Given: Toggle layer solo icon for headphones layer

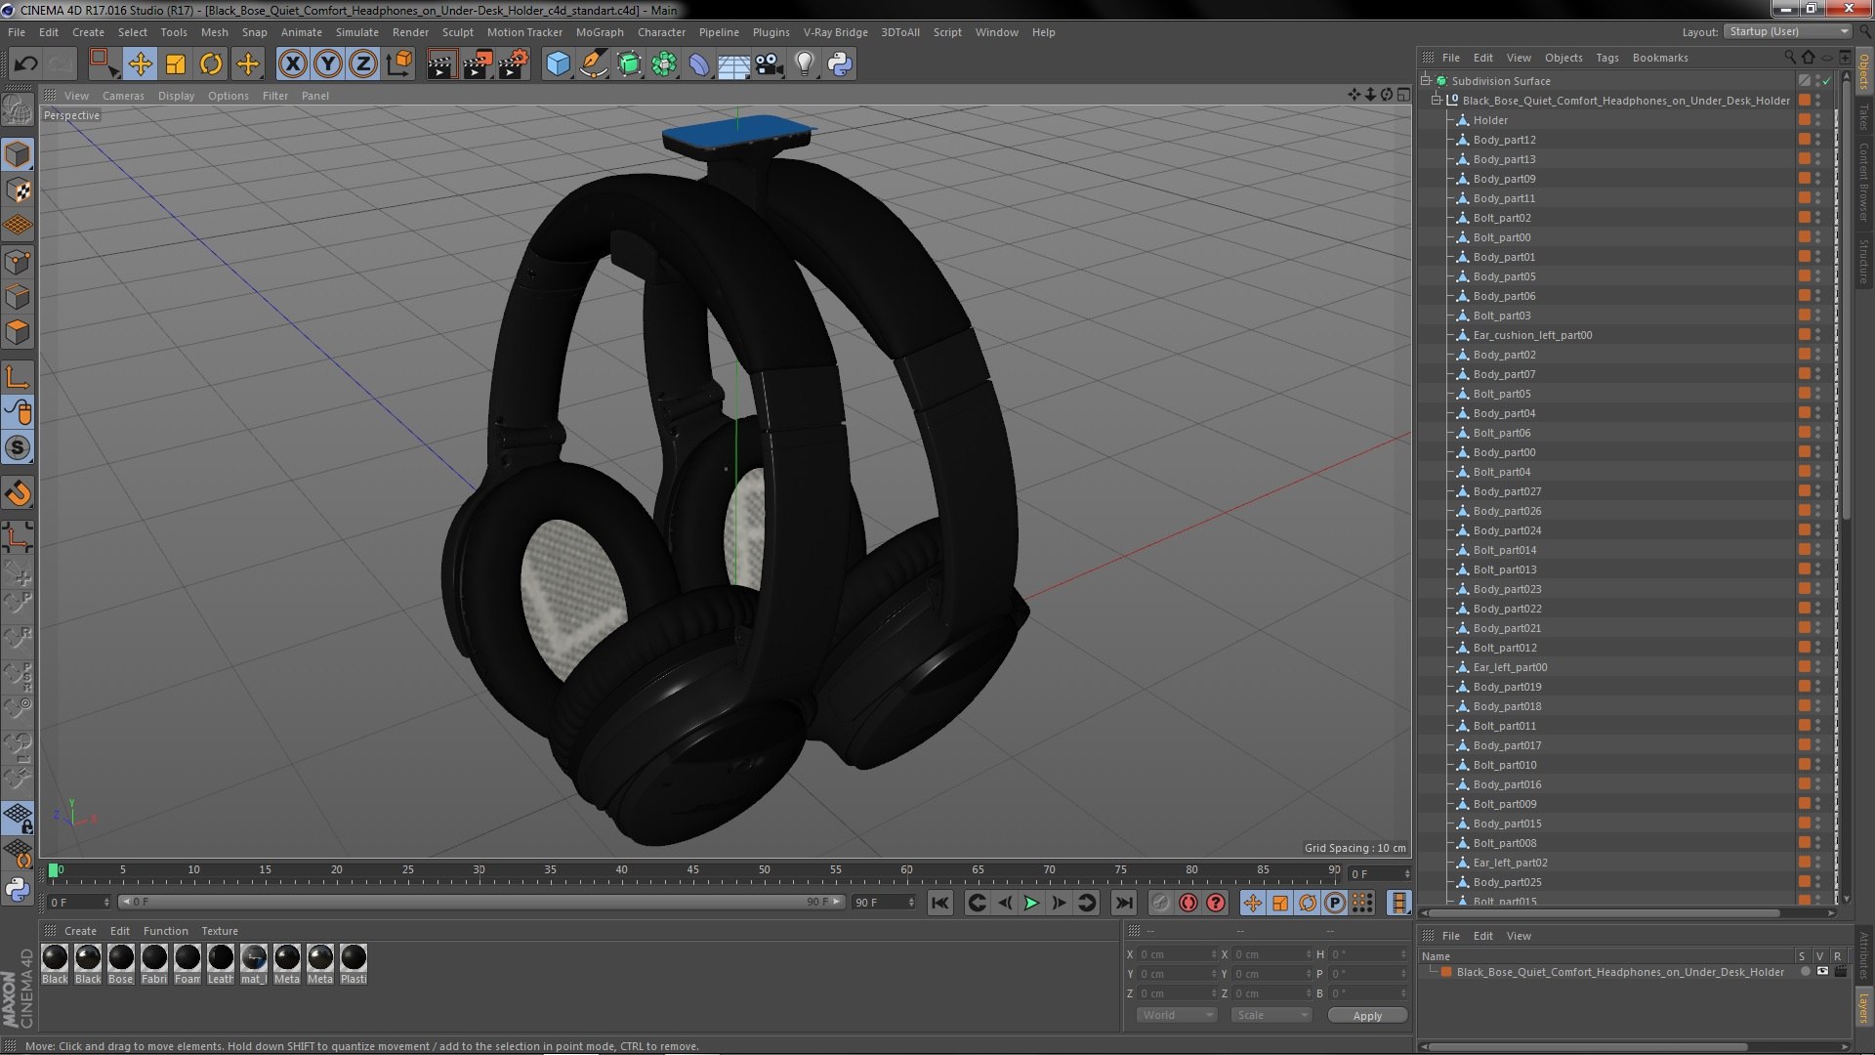Looking at the screenshot, I should [x=1806, y=972].
